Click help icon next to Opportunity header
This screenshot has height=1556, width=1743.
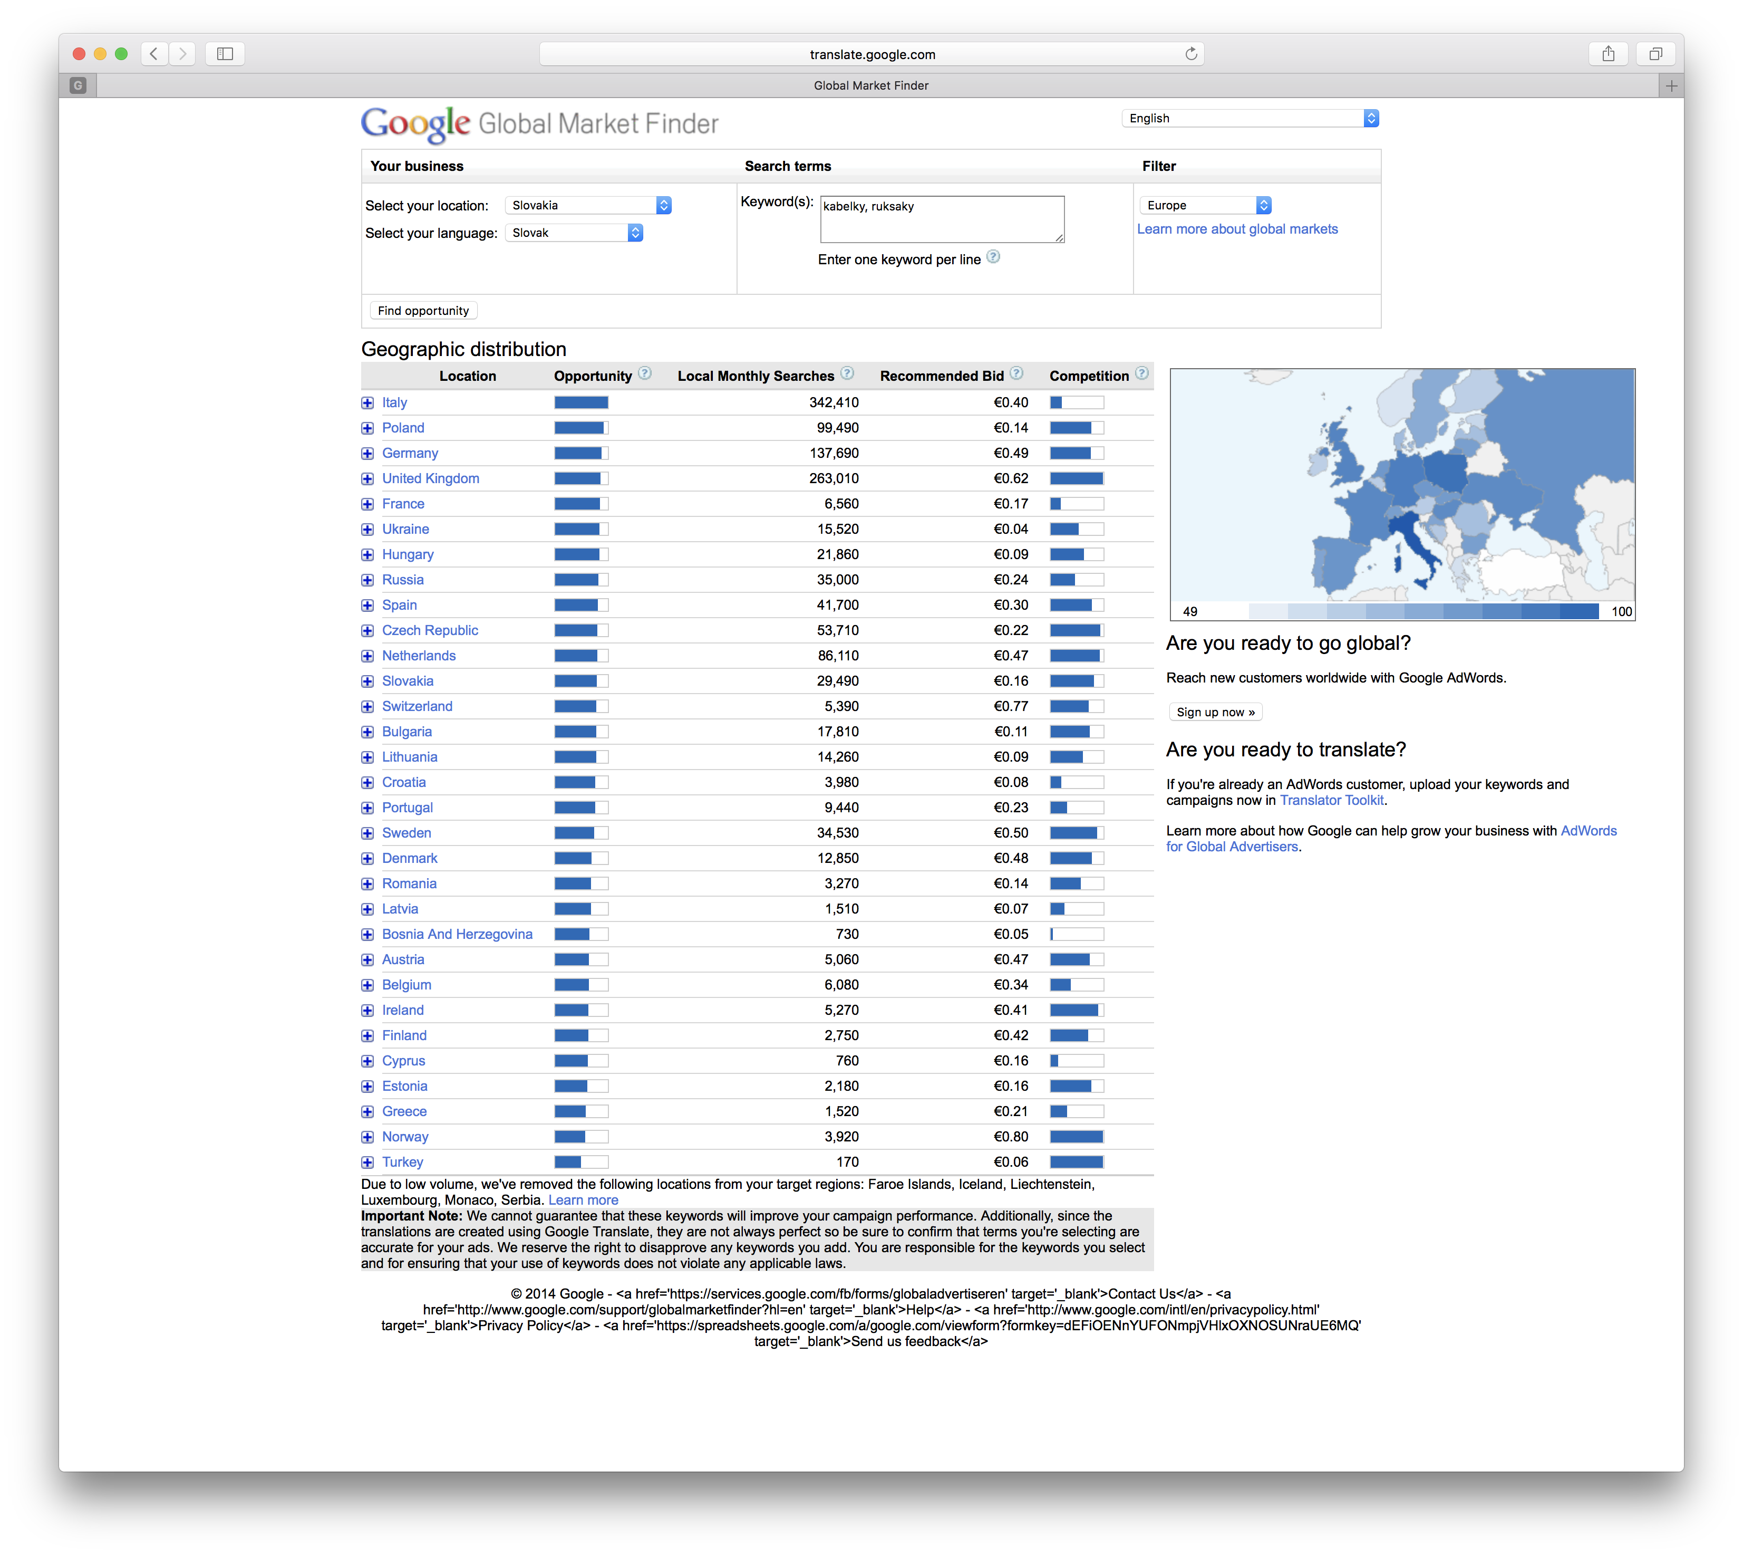coord(645,373)
